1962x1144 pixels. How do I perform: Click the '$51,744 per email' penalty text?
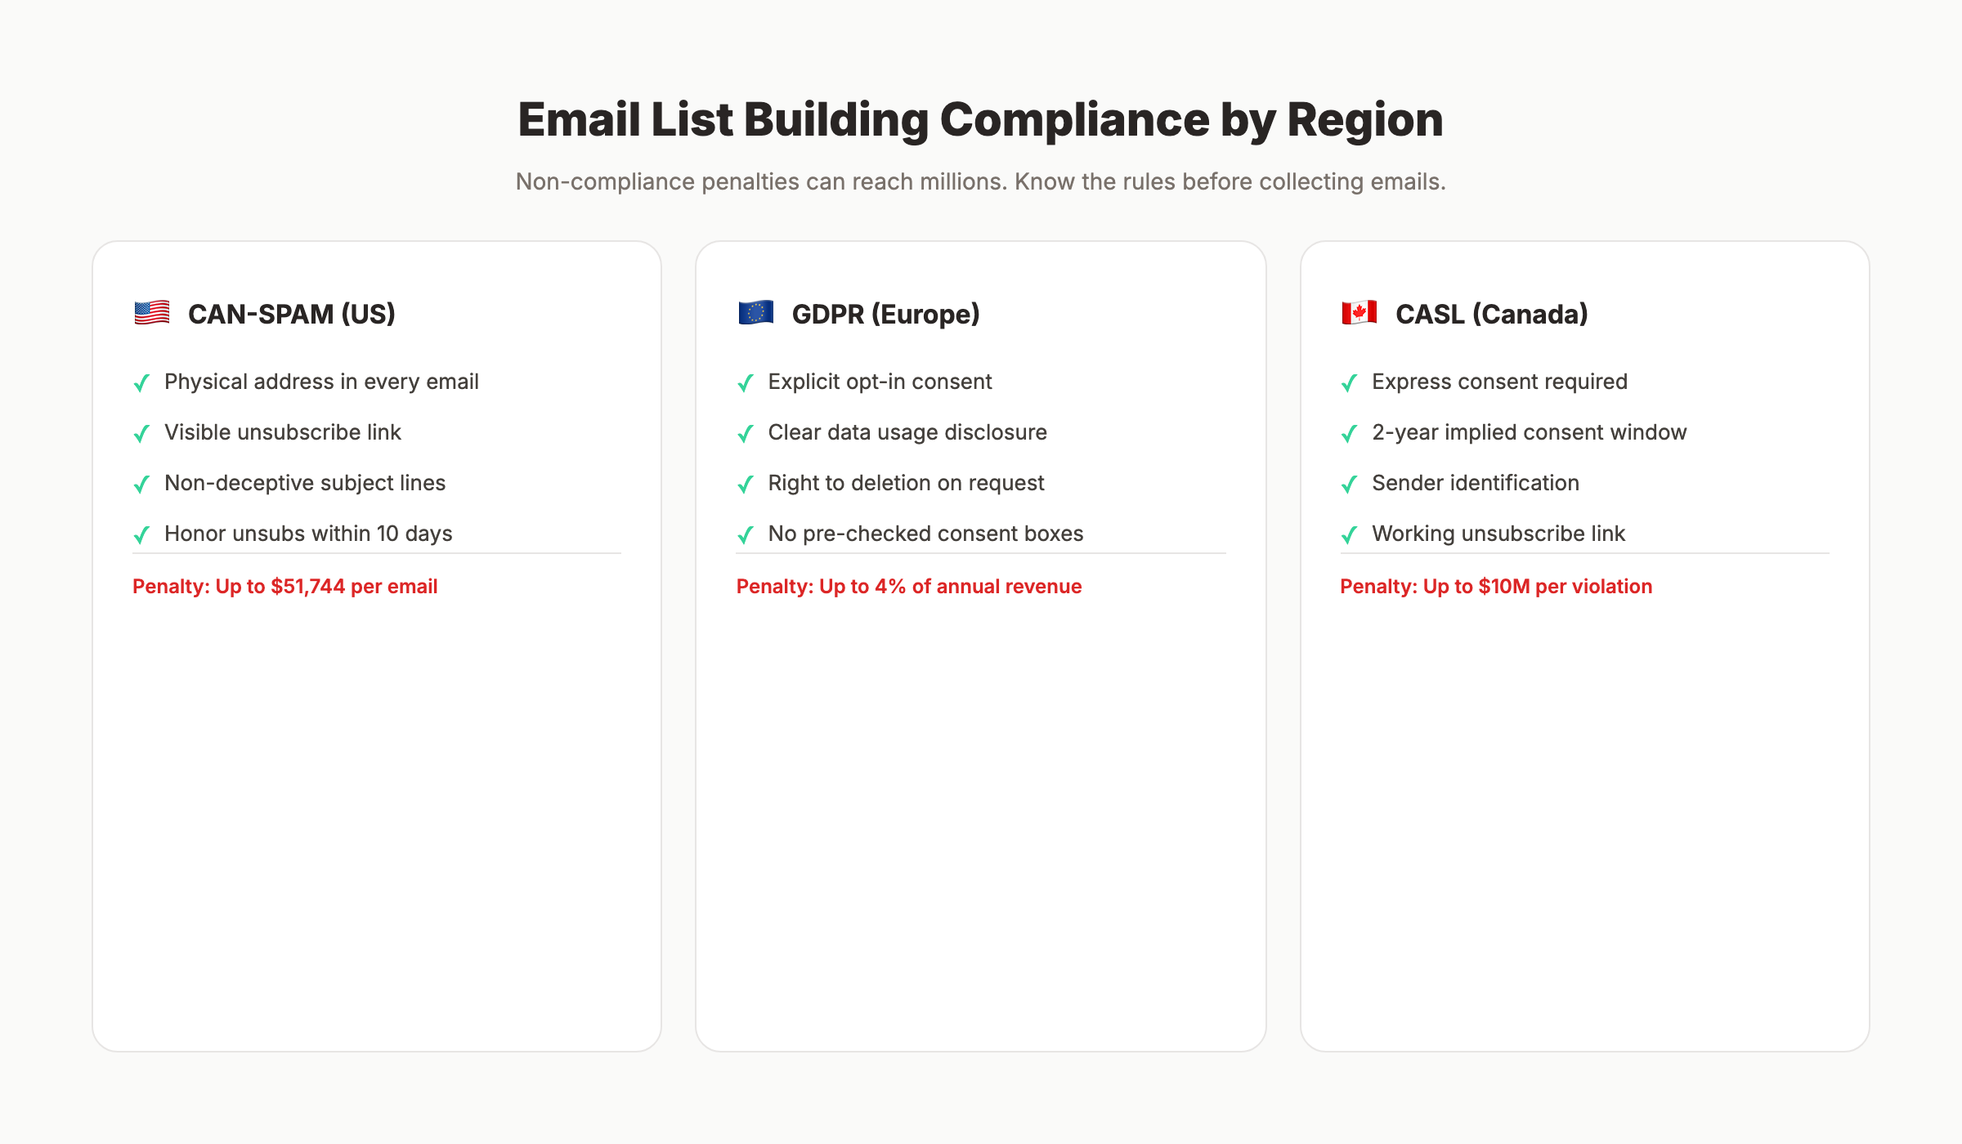[x=284, y=586]
